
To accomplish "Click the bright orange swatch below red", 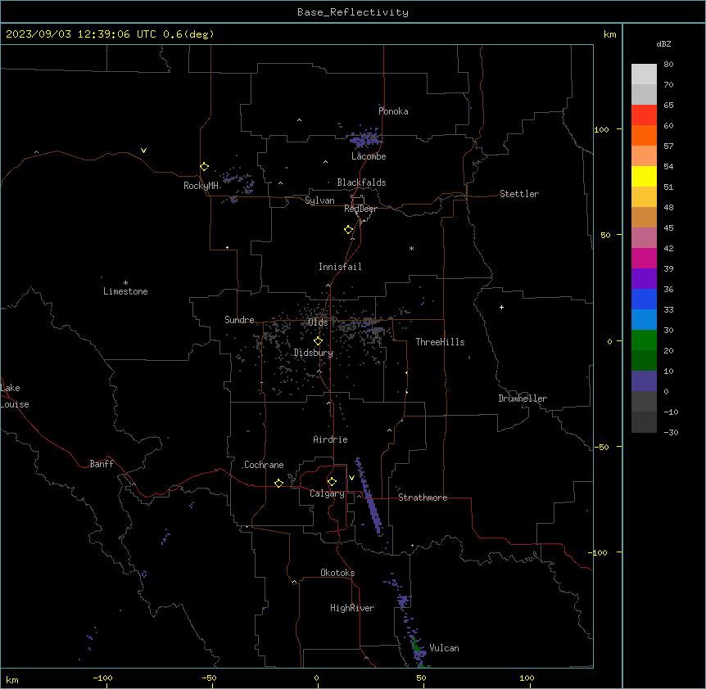I will [x=644, y=135].
